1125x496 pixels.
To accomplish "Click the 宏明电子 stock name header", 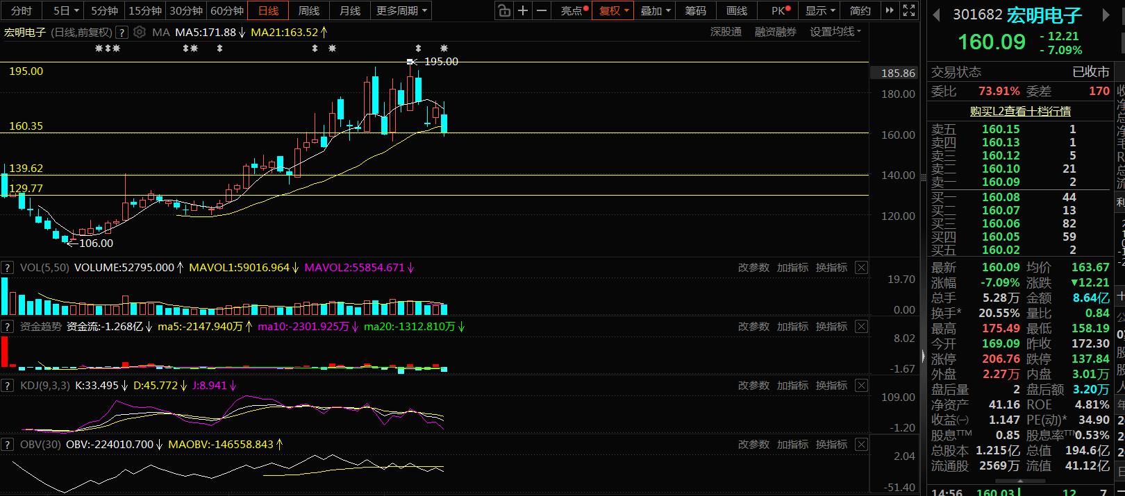I will [1044, 15].
